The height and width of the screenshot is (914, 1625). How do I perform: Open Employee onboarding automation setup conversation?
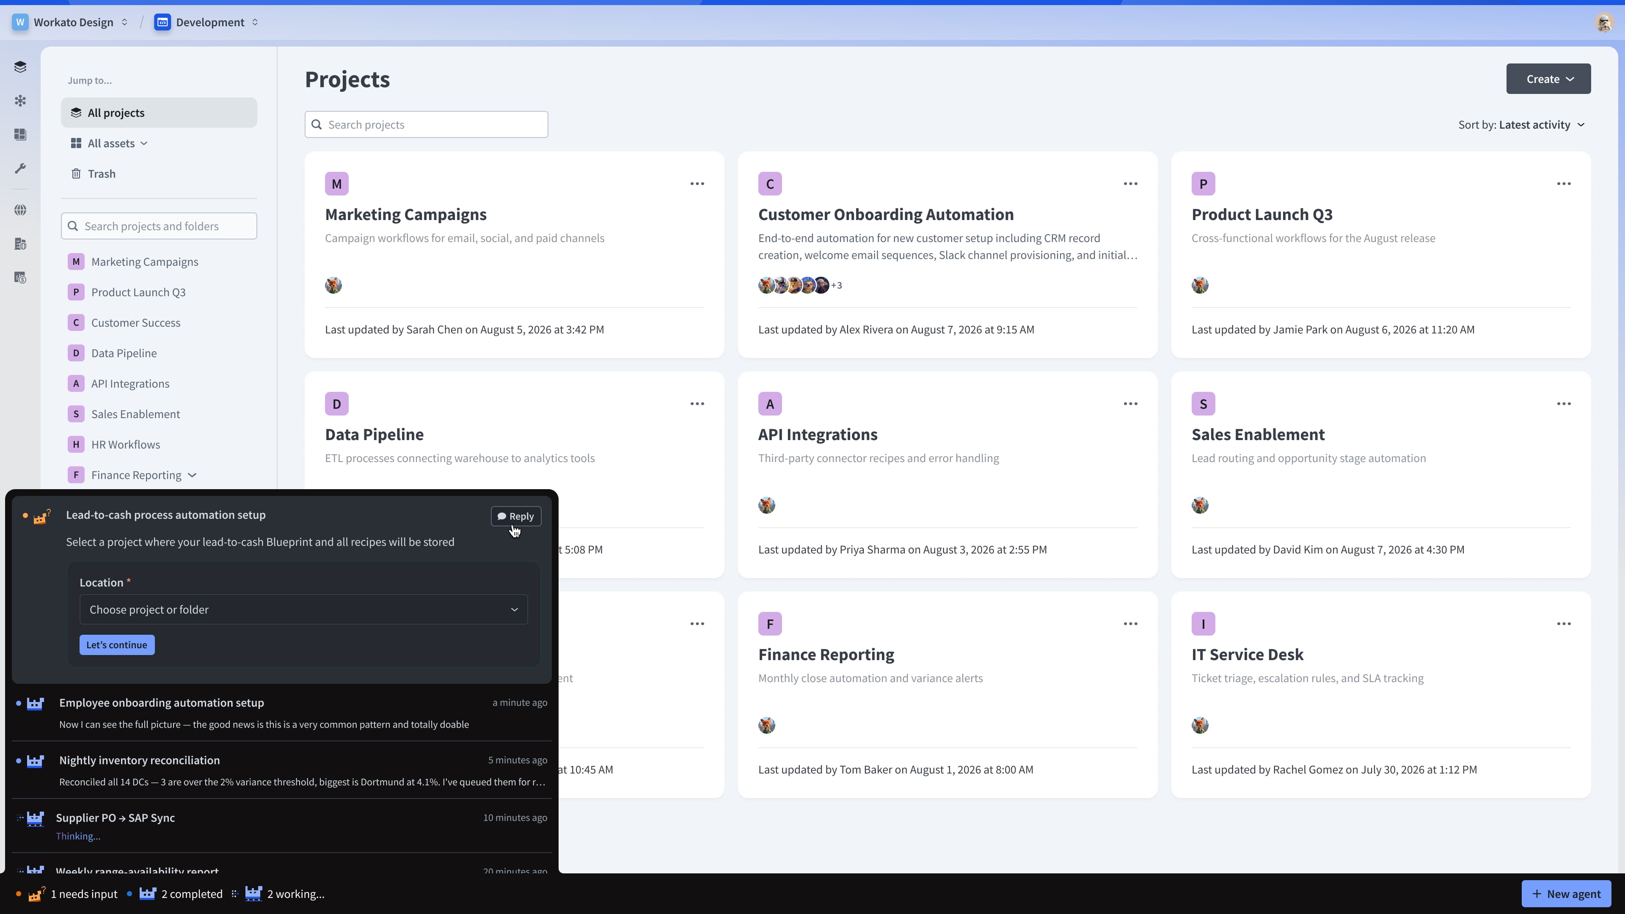[x=282, y=713]
